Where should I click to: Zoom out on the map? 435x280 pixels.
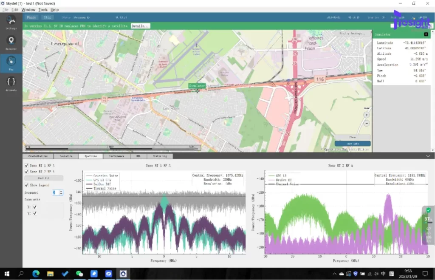367,123
